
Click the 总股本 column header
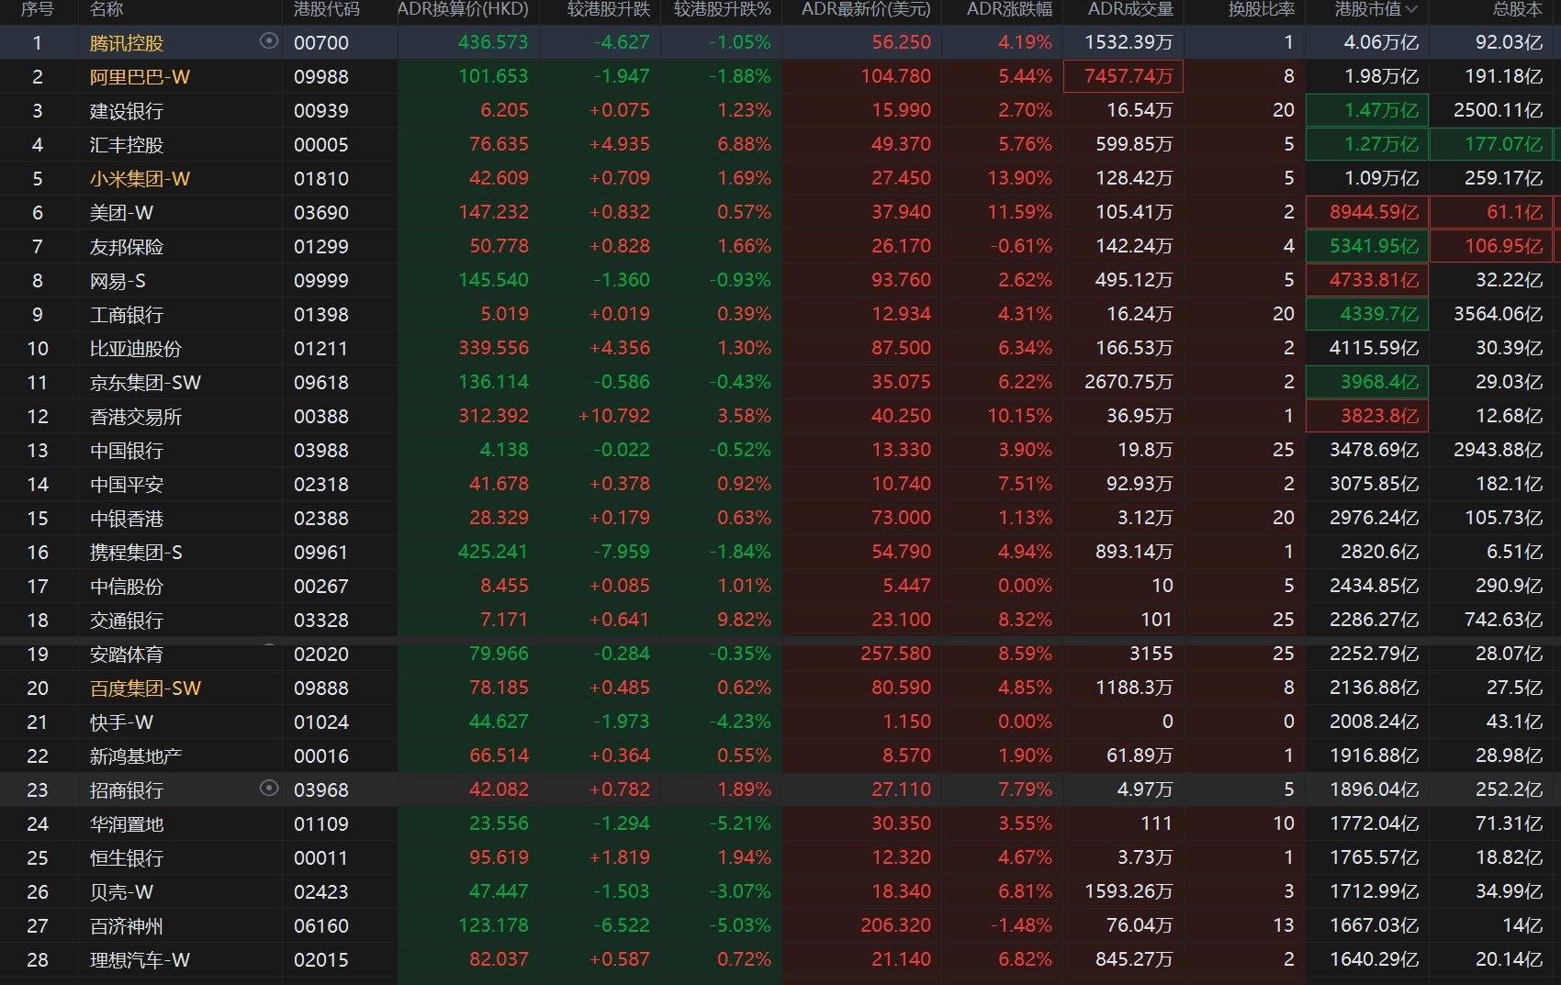coord(1517,9)
